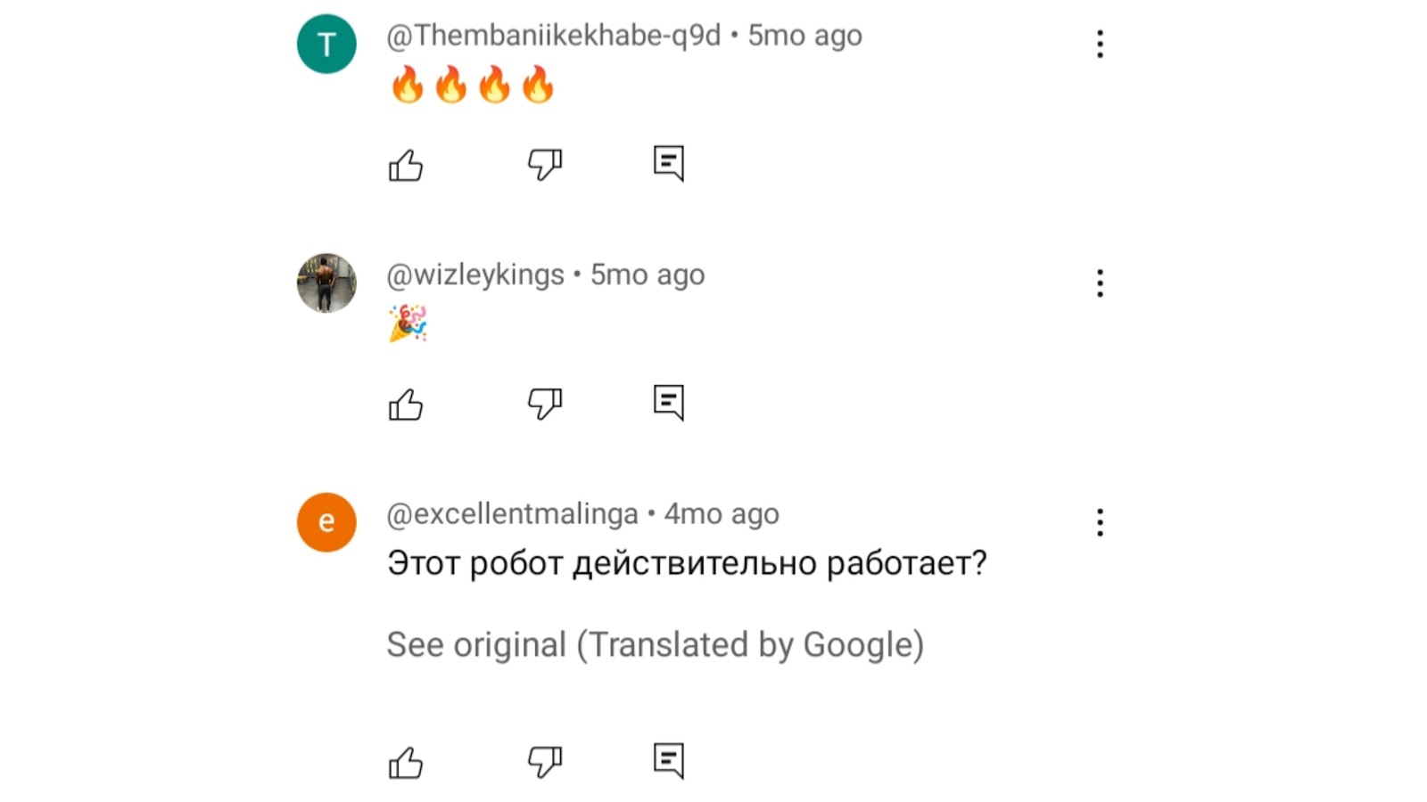
Task: Reply to @excellentmalinga's comment
Action: click(668, 761)
